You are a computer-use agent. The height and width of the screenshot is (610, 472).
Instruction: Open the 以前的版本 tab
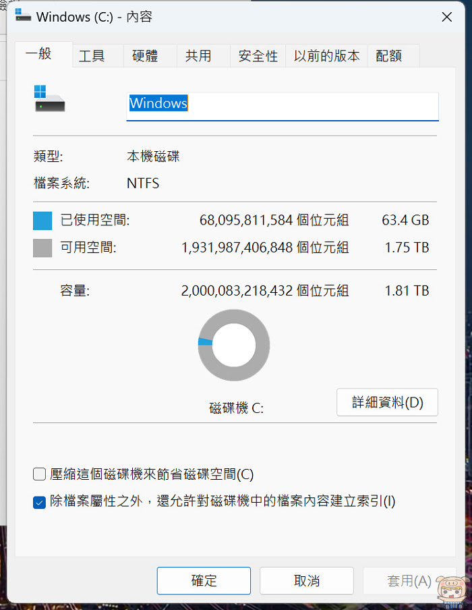coord(326,56)
